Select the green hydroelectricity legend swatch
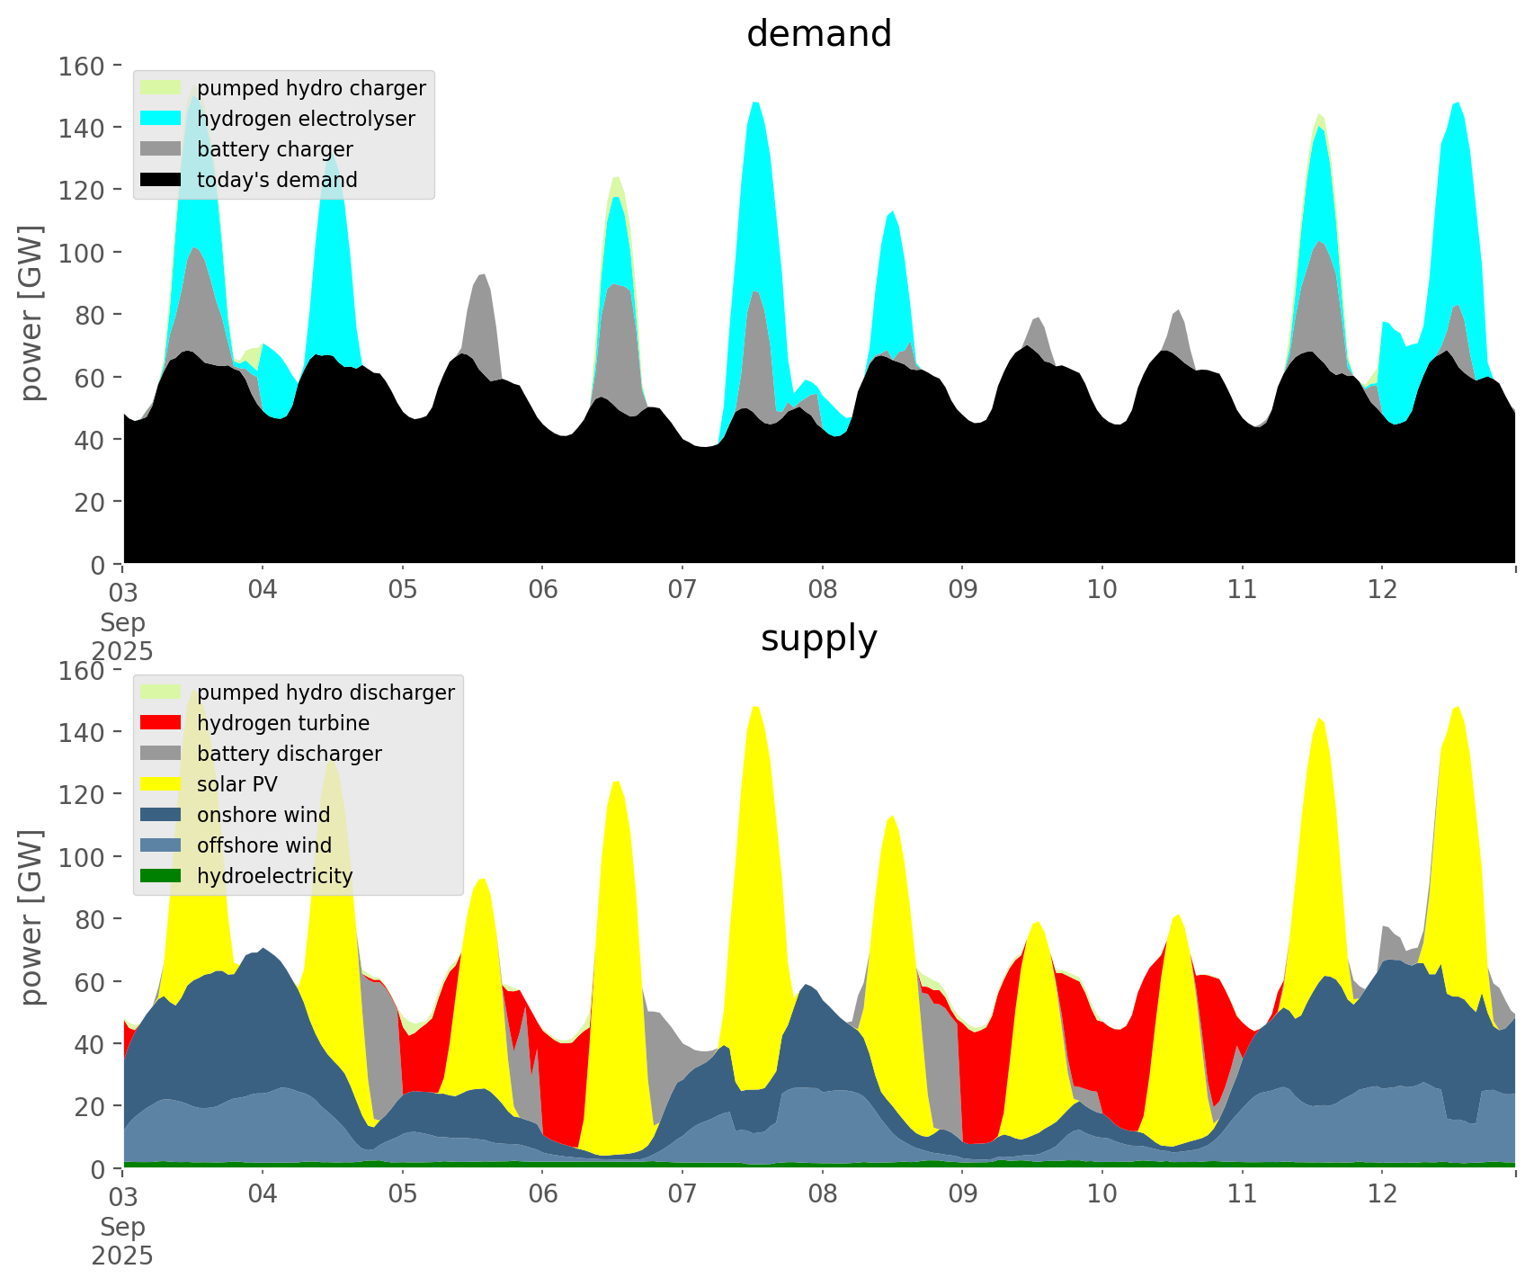 (162, 876)
